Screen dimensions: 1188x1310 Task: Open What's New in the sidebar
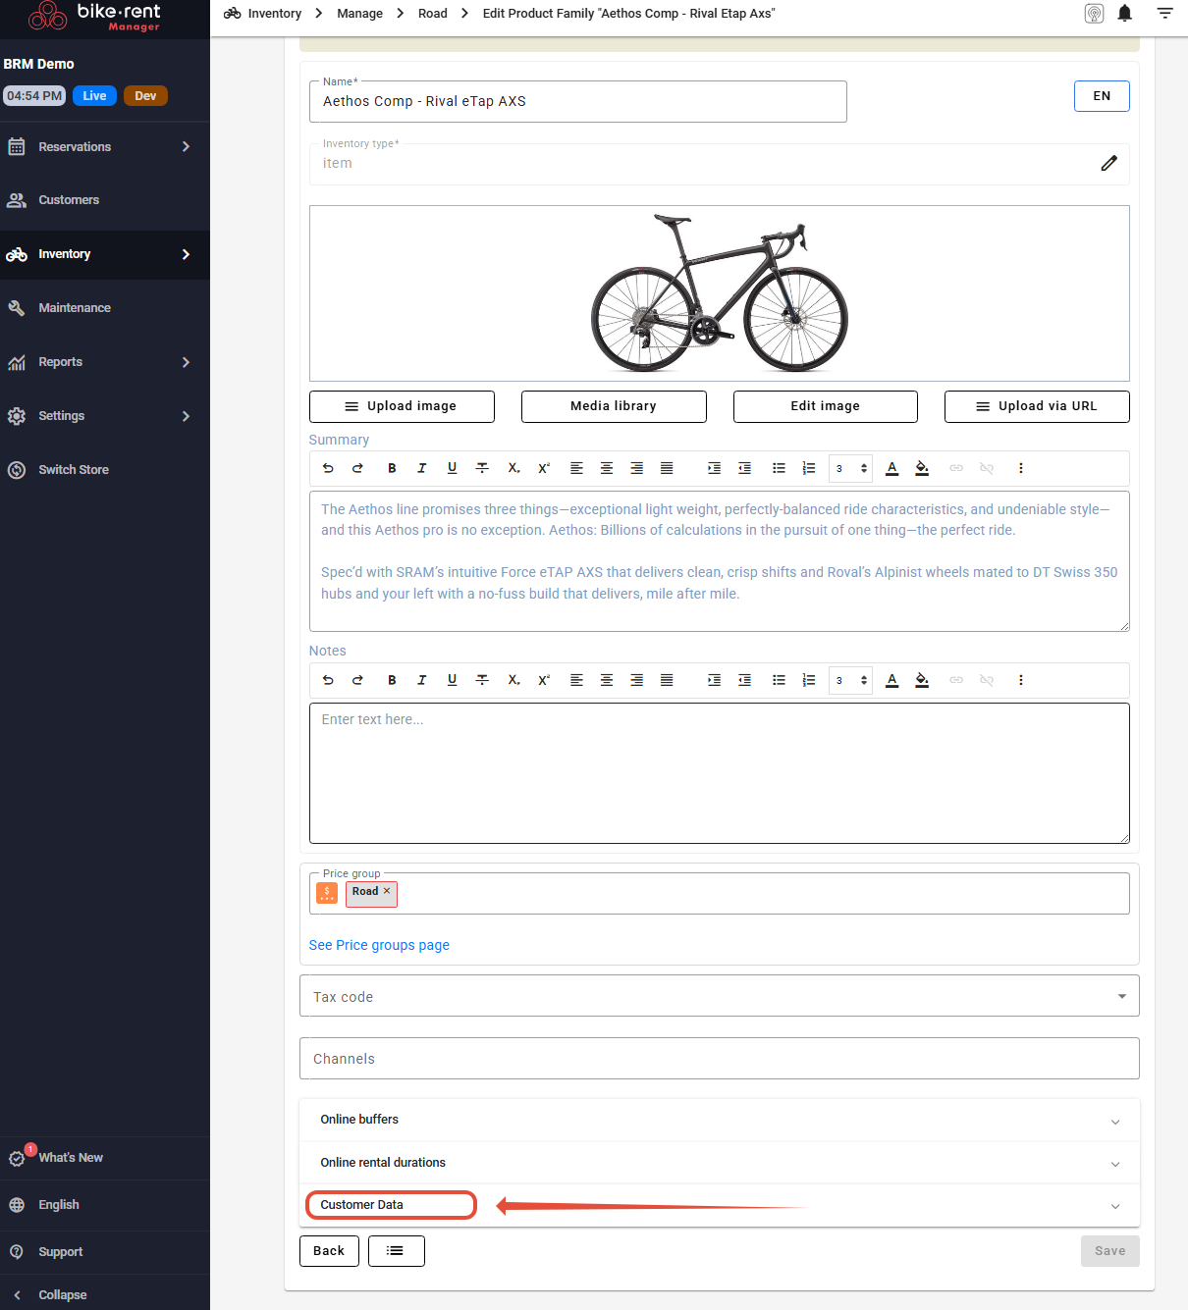(x=105, y=1158)
